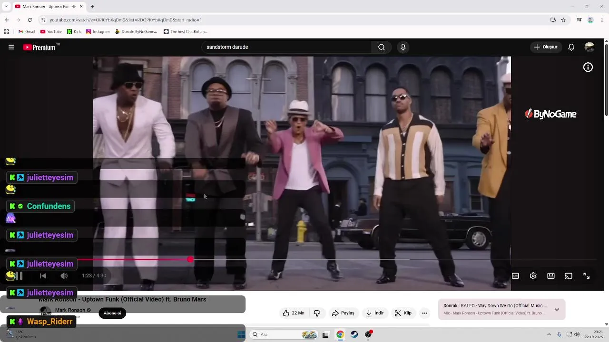Open the Mark Ronson channel link
The width and height of the screenshot is (609, 342).
[70, 310]
